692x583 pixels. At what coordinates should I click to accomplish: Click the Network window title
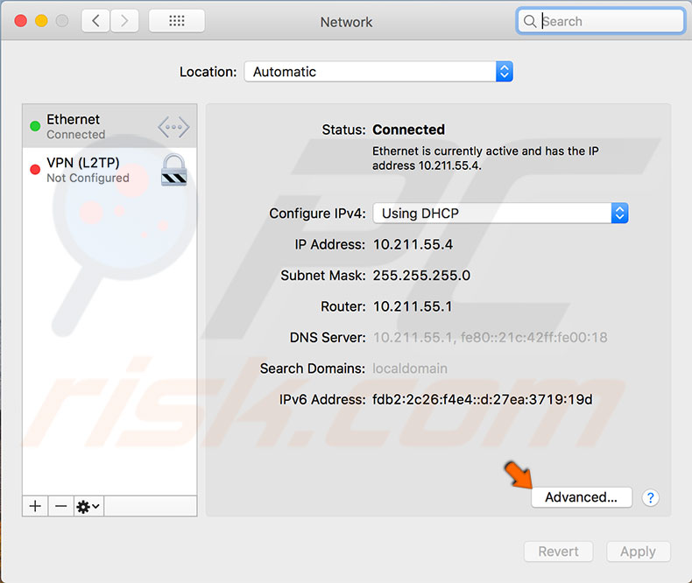(347, 22)
